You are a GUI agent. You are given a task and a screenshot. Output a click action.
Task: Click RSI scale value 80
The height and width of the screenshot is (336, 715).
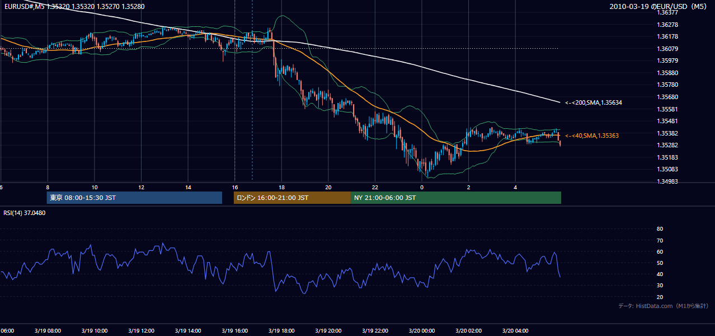[660, 229]
